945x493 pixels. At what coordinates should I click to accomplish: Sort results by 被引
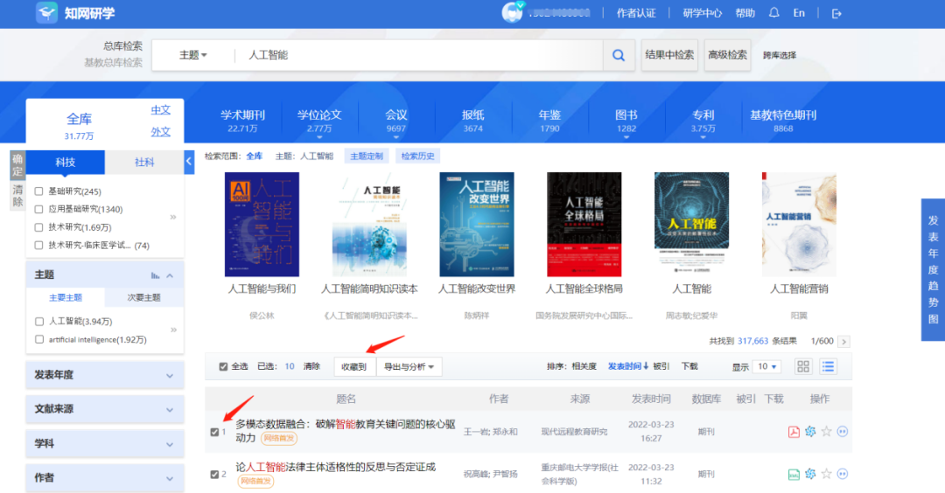pos(661,366)
